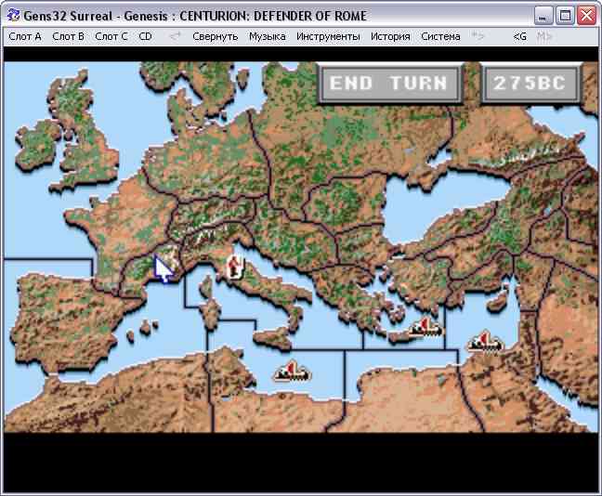
Task: Select the Roman legion icon in Italy
Action: [x=234, y=267]
